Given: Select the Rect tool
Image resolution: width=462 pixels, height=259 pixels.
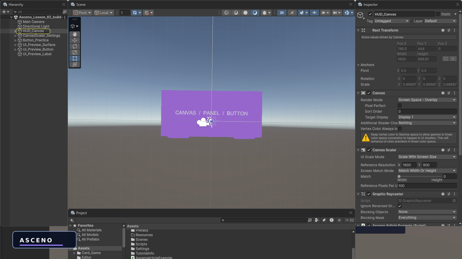Looking at the screenshot, I should coord(74,58).
